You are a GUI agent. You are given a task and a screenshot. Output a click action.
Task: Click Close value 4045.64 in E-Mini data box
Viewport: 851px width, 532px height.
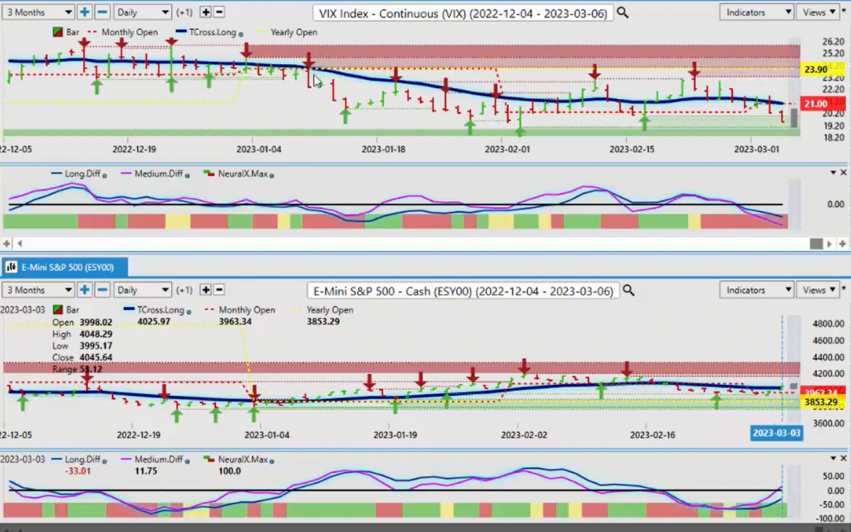96,357
